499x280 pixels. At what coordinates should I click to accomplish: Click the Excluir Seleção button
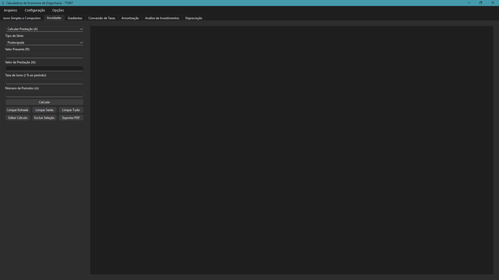(x=44, y=118)
